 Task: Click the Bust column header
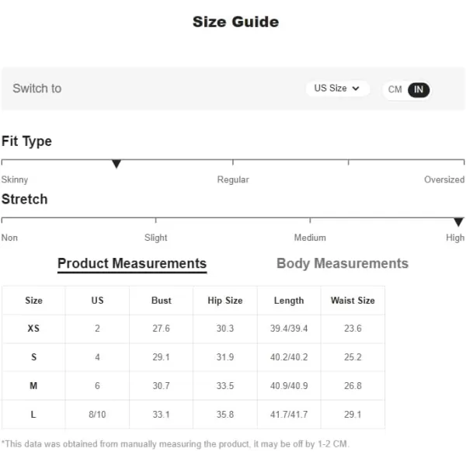161,301
